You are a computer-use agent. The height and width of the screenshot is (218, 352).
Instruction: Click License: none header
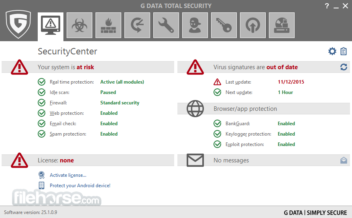pos(56,160)
